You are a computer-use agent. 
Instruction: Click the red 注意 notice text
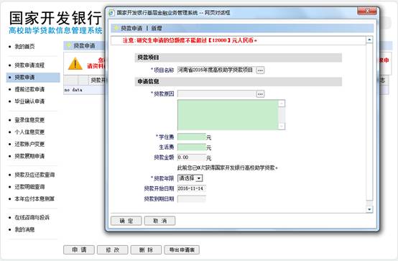click(190, 40)
